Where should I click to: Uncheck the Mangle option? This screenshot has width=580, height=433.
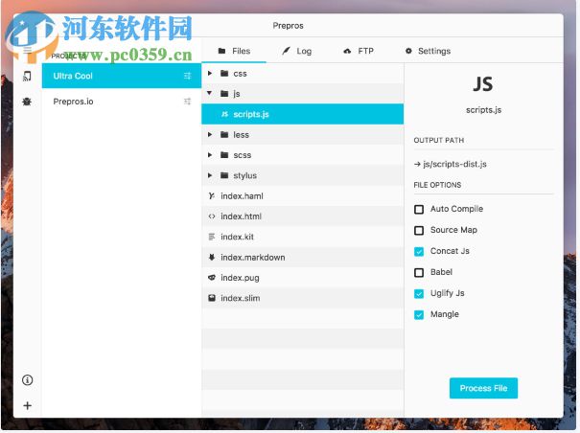[419, 314]
